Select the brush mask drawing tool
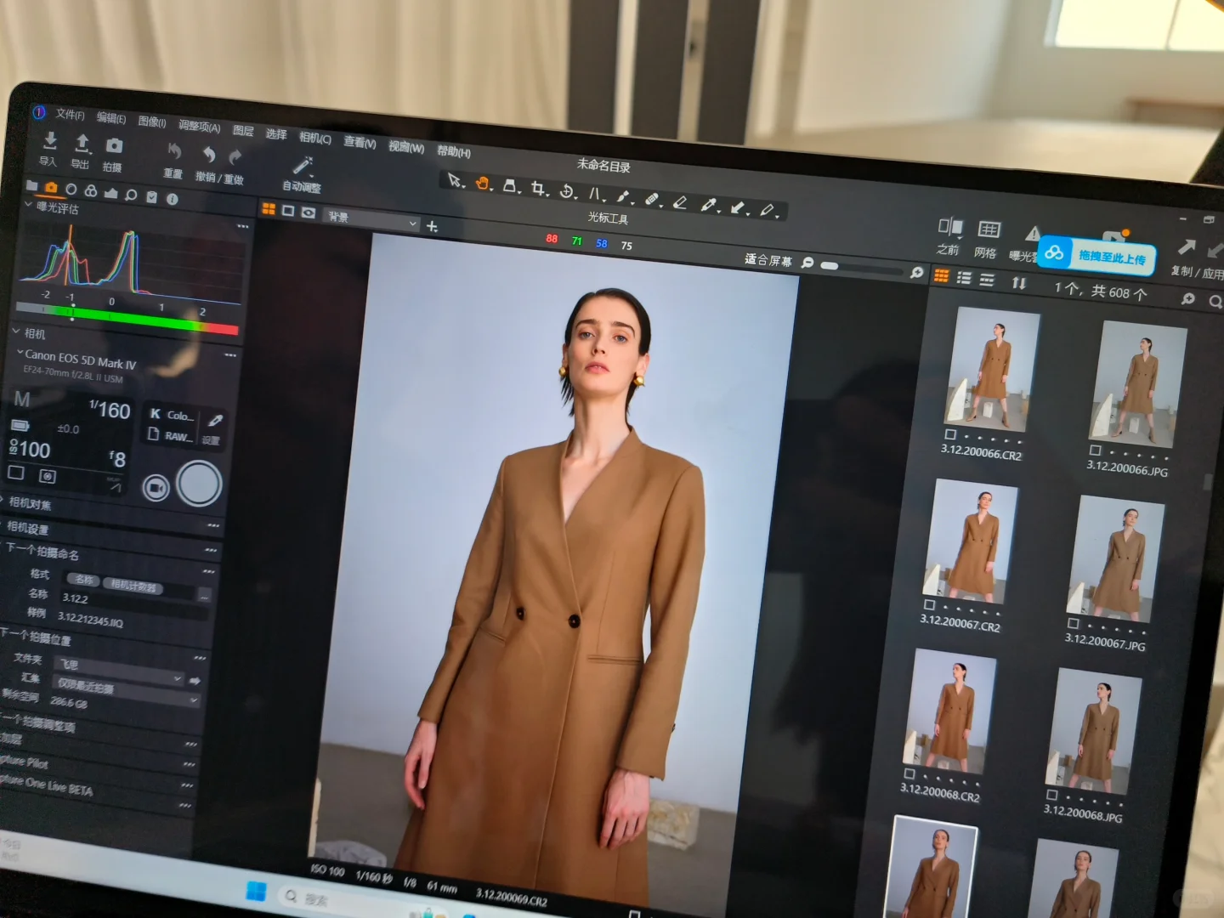Viewport: 1224px width, 918px height. [623, 196]
